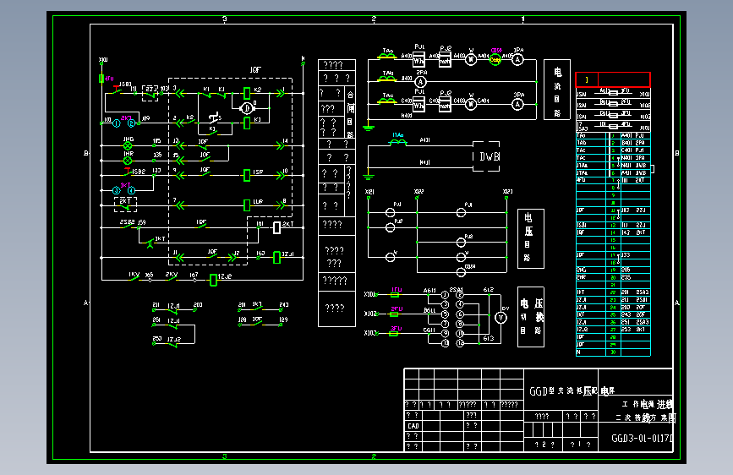Select the 612 wire number
The image size is (733, 475).
click(489, 290)
